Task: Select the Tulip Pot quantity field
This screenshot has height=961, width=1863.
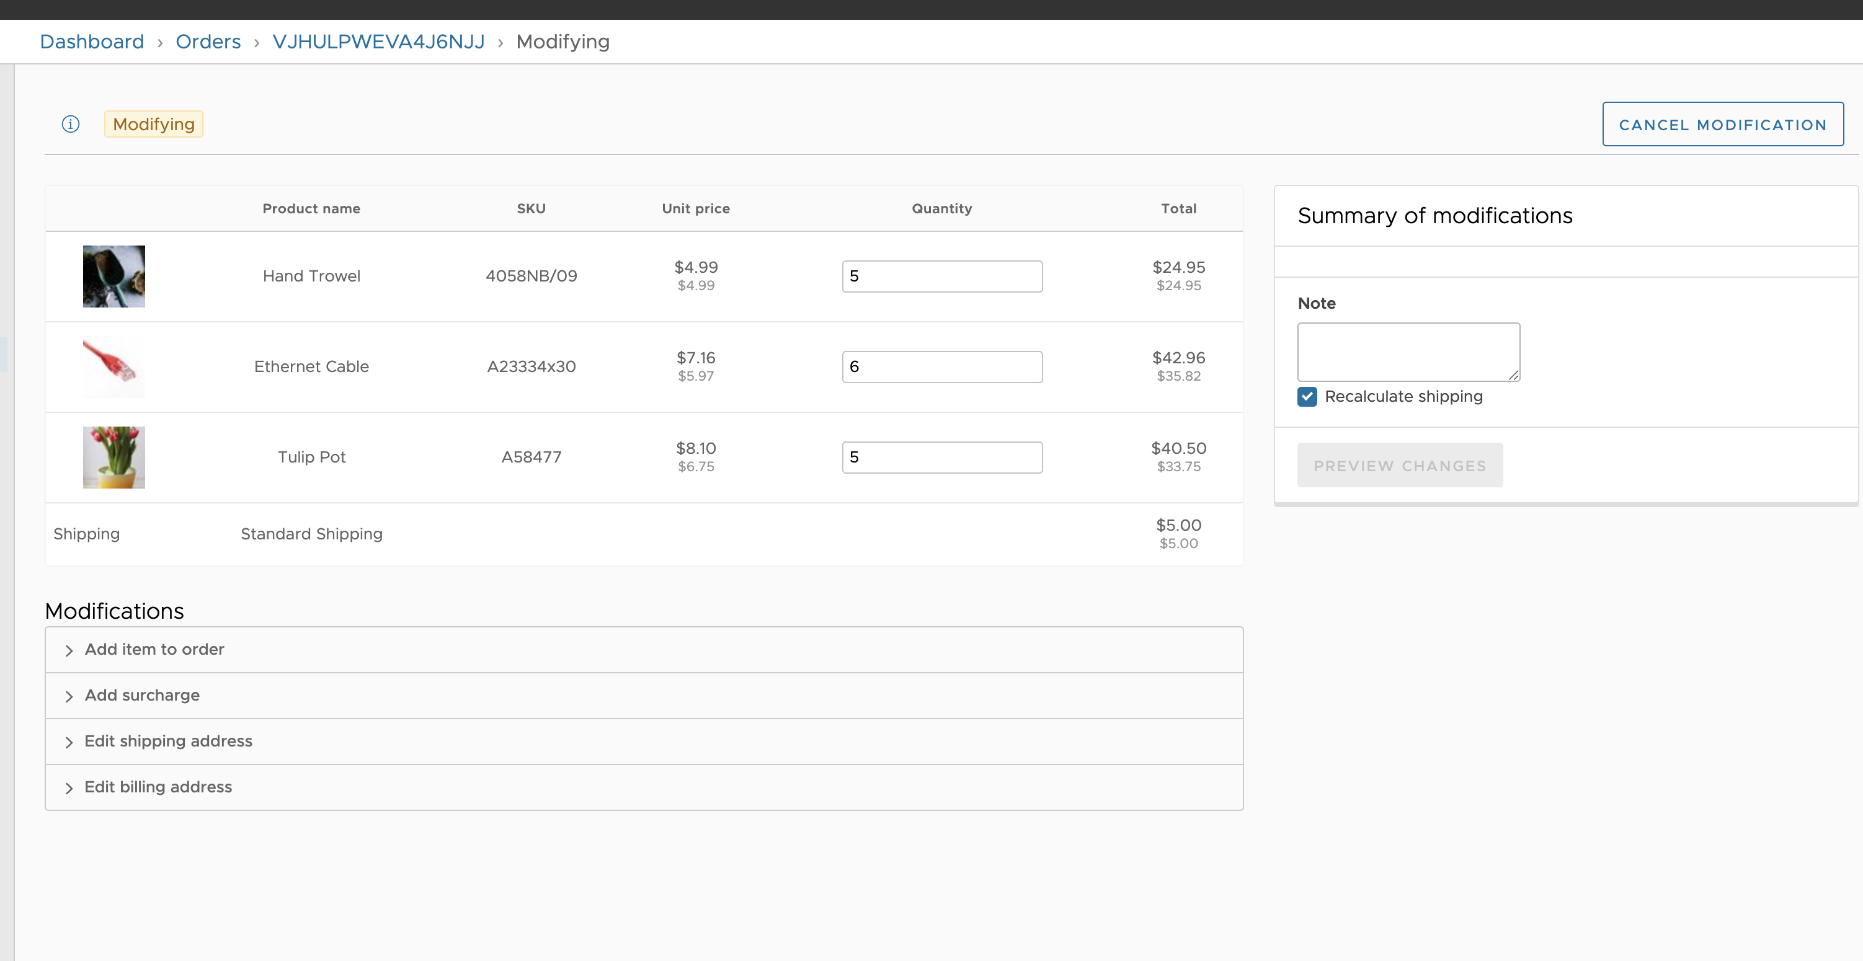Action: pos(941,457)
